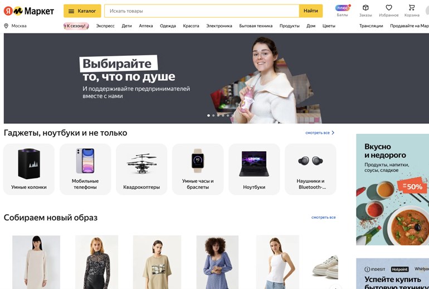The height and width of the screenshot is (289, 429).
Task: Click the Плюс Баллы badge icon
Action: tap(343, 8)
